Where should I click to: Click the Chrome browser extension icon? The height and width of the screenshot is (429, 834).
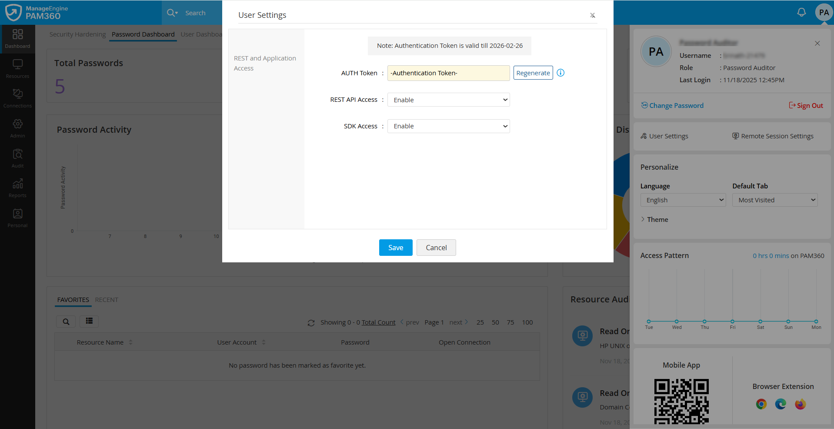tap(761, 404)
